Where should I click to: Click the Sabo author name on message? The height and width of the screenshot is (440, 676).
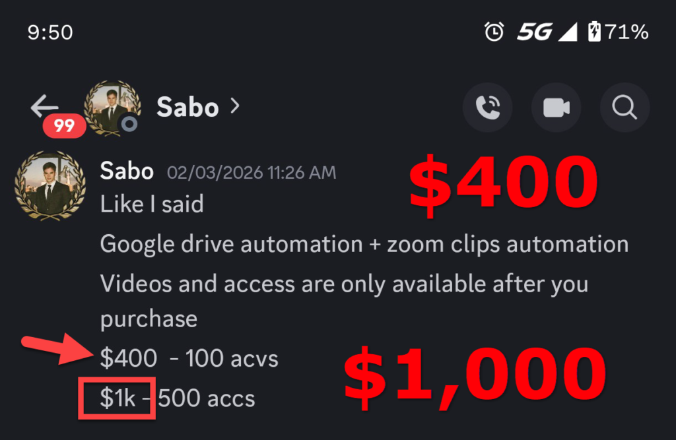127,172
